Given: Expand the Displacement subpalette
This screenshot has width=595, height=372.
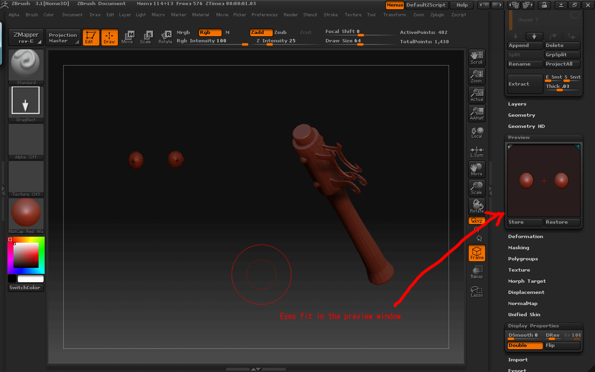Looking at the screenshot, I should (x=526, y=292).
